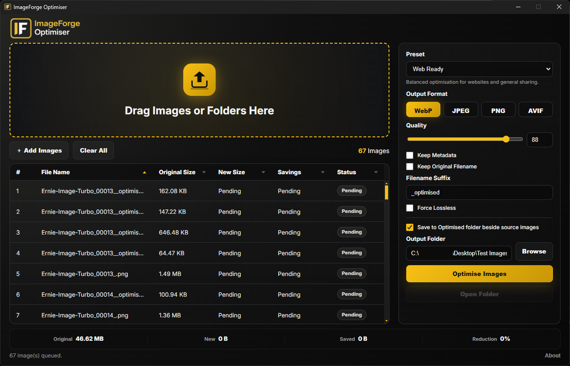Select JPEG output format
The image size is (570, 366).
click(461, 110)
